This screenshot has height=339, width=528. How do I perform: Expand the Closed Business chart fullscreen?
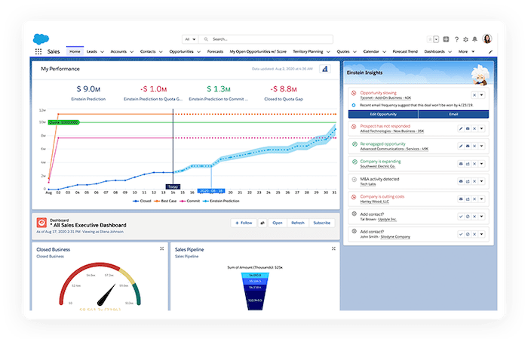[x=161, y=248]
